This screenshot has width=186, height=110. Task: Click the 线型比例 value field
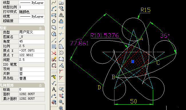(32, 7)
